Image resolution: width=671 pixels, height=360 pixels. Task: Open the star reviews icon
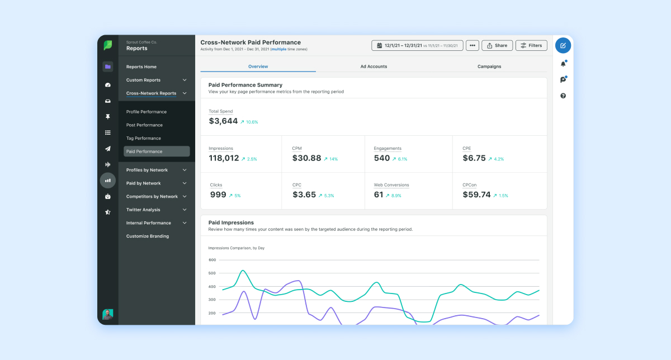click(108, 212)
